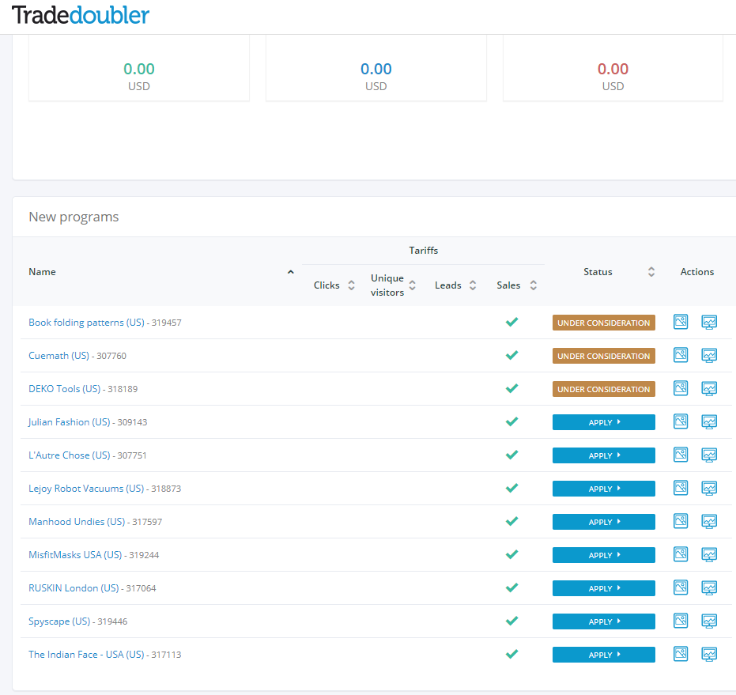This screenshot has width=736, height=695.
Task: Click Apply for Spyscape
Action: (x=604, y=621)
